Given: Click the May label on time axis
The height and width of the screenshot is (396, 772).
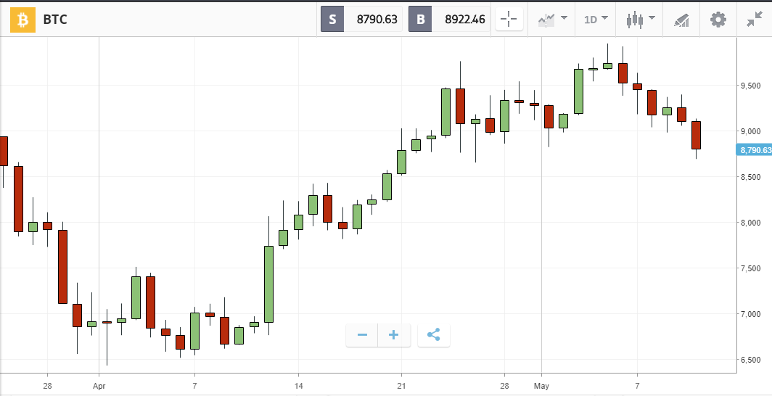Looking at the screenshot, I should pos(542,386).
